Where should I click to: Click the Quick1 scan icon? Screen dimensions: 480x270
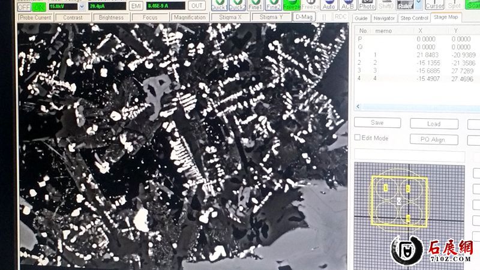(x=219, y=5)
